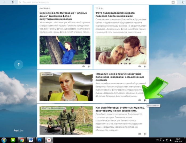Read the Кудрявцева article snippet text
Screen dimensions: 186x143
(x=121, y=26)
